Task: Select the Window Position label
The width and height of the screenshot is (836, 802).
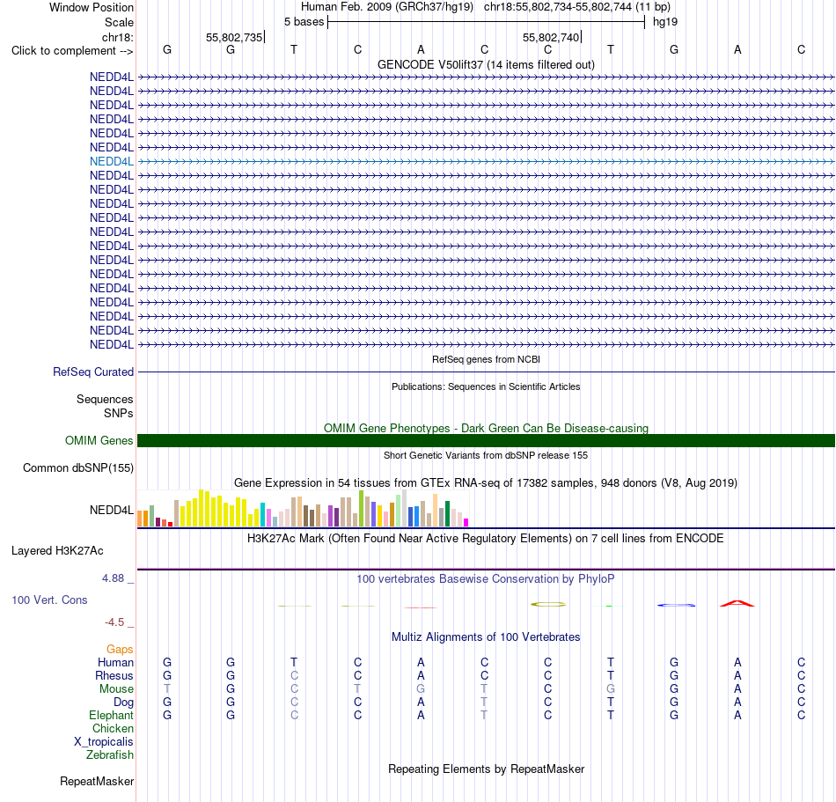Action: click(92, 7)
